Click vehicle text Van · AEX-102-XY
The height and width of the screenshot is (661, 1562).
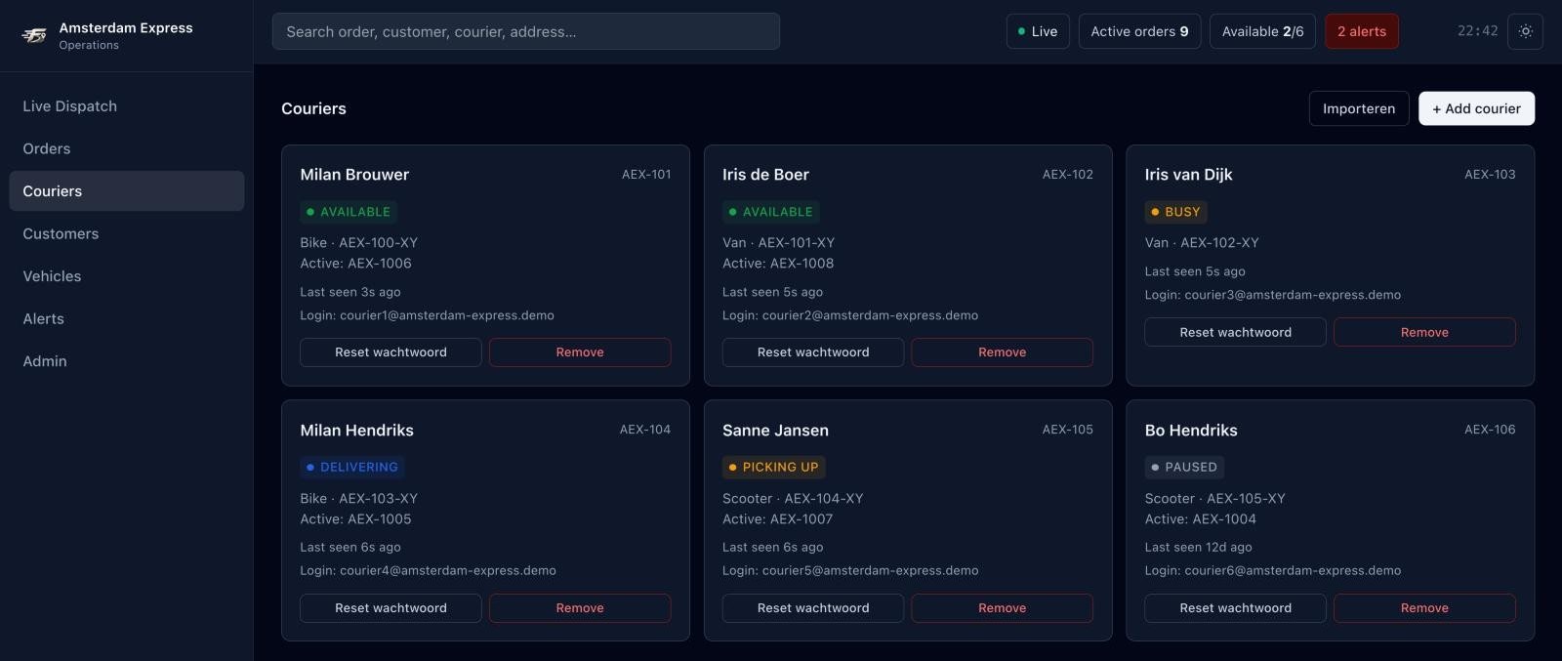coord(1202,243)
